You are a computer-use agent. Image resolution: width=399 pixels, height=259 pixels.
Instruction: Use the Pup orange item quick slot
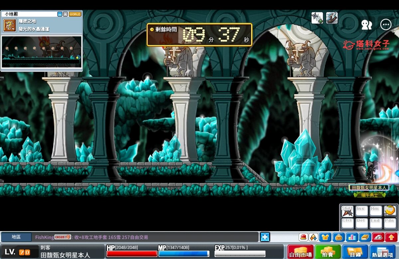pyautogui.click(x=390, y=211)
